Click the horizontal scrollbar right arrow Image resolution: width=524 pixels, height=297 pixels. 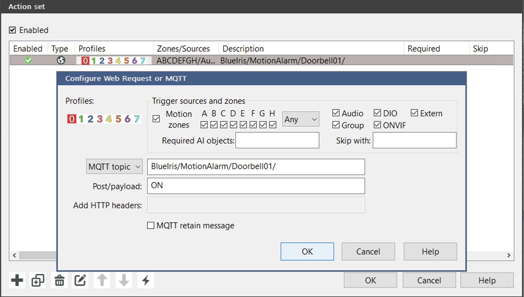tap(508, 255)
